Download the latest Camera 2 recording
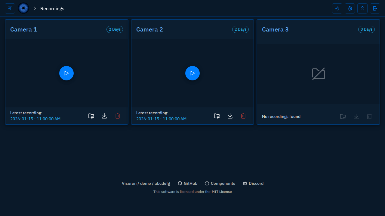Image resolution: width=385 pixels, height=216 pixels. pos(230,116)
